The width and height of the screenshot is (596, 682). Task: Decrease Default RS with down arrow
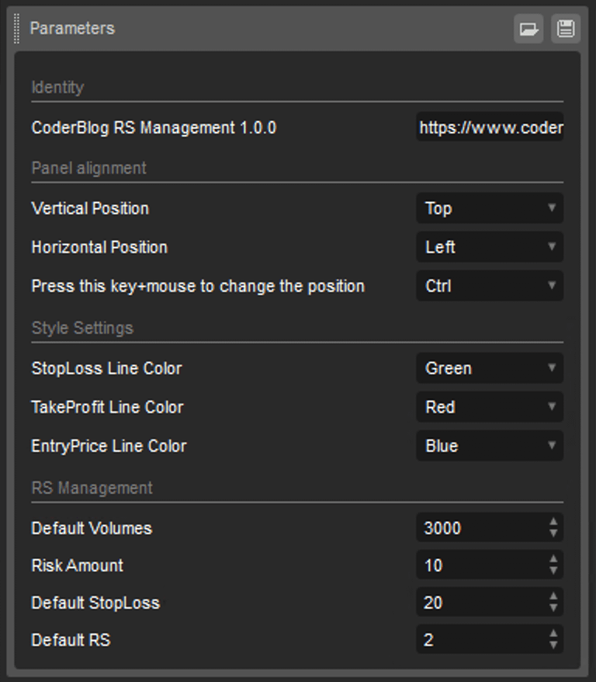click(553, 645)
